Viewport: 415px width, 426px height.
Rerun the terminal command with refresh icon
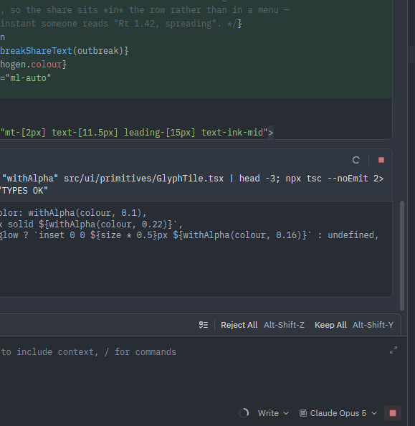(356, 160)
